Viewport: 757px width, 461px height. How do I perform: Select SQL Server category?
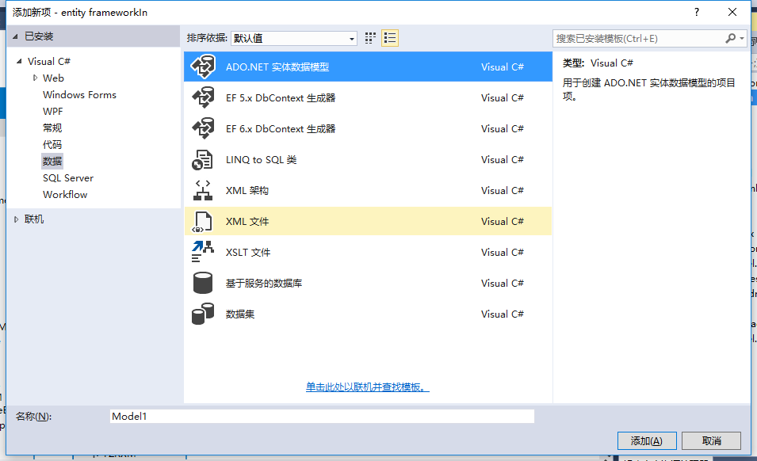68,178
